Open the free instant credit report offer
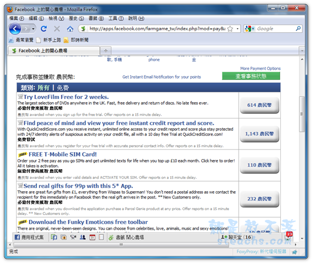The image size is (312, 263). (119, 123)
